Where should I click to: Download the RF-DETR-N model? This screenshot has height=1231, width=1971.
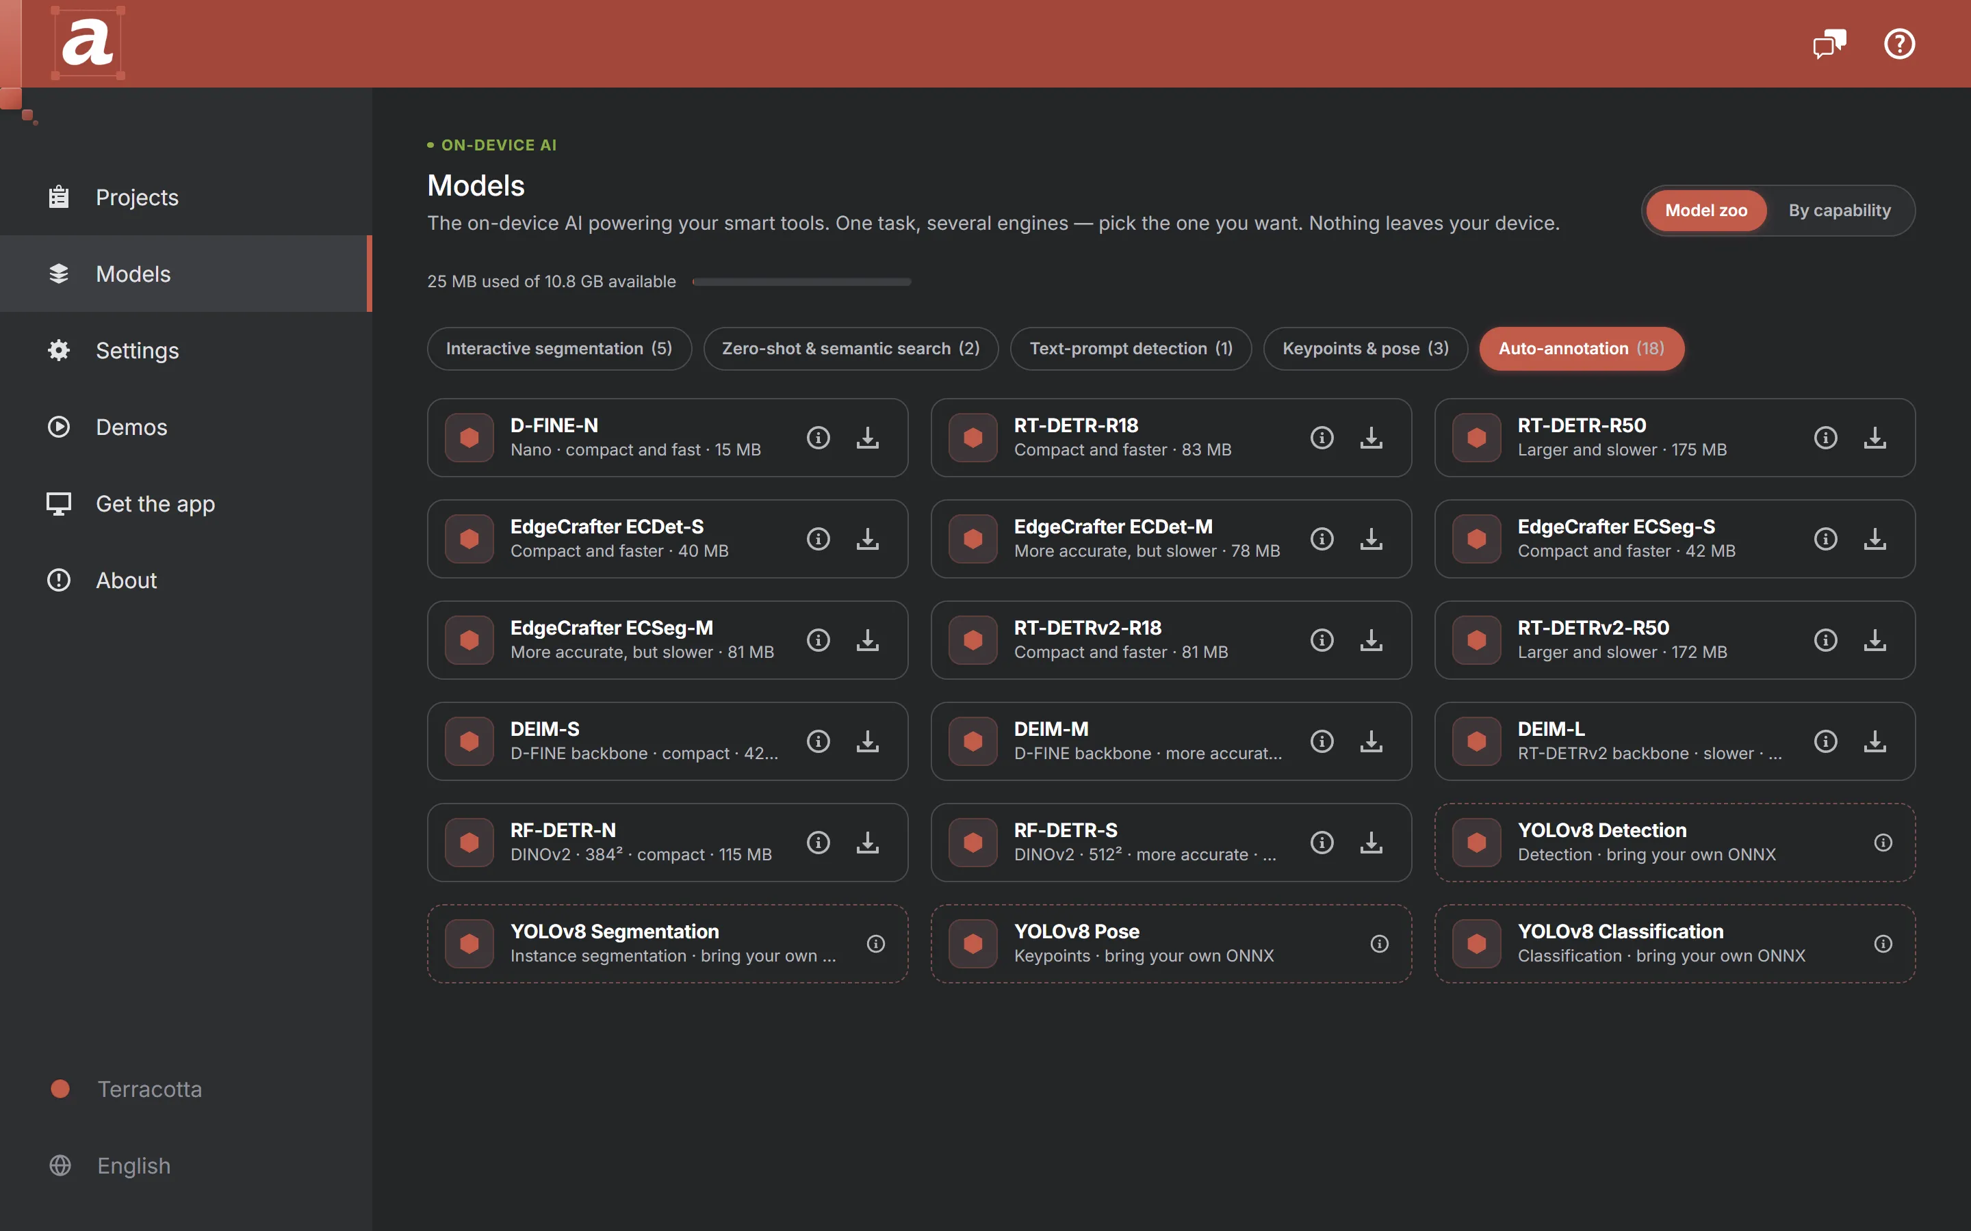coord(867,843)
